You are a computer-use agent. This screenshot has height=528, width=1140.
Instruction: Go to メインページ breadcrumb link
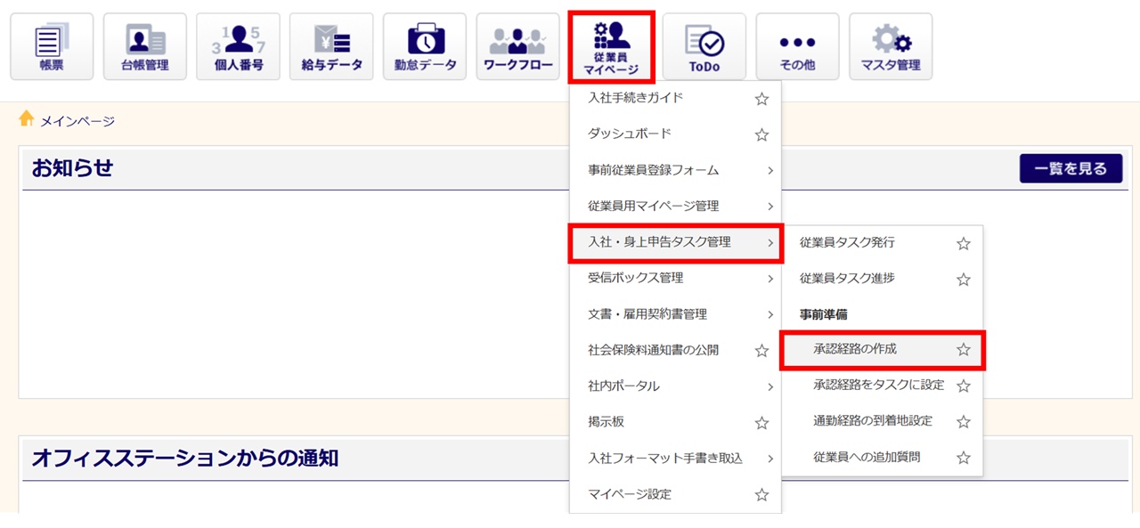(x=77, y=121)
